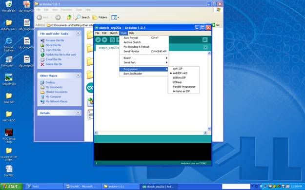
Task: Open the MACH ROC desktop folder
Action: tap(9, 116)
